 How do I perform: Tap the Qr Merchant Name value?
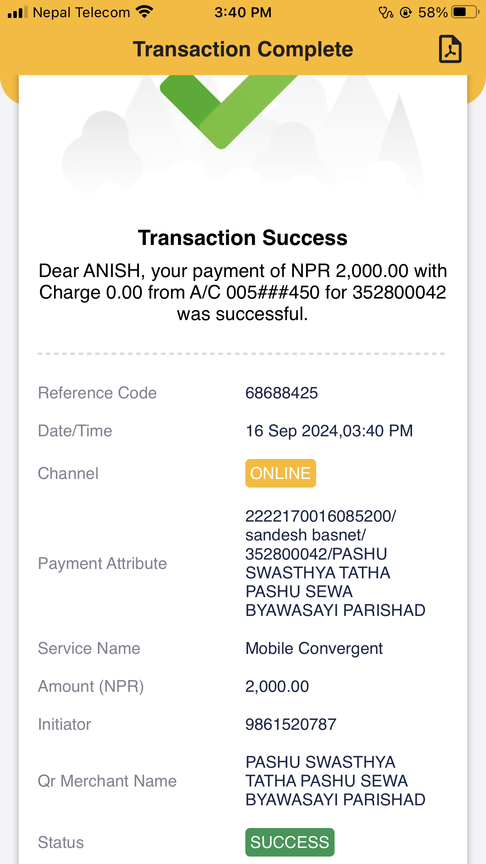pyautogui.click(x=335, y=781)
